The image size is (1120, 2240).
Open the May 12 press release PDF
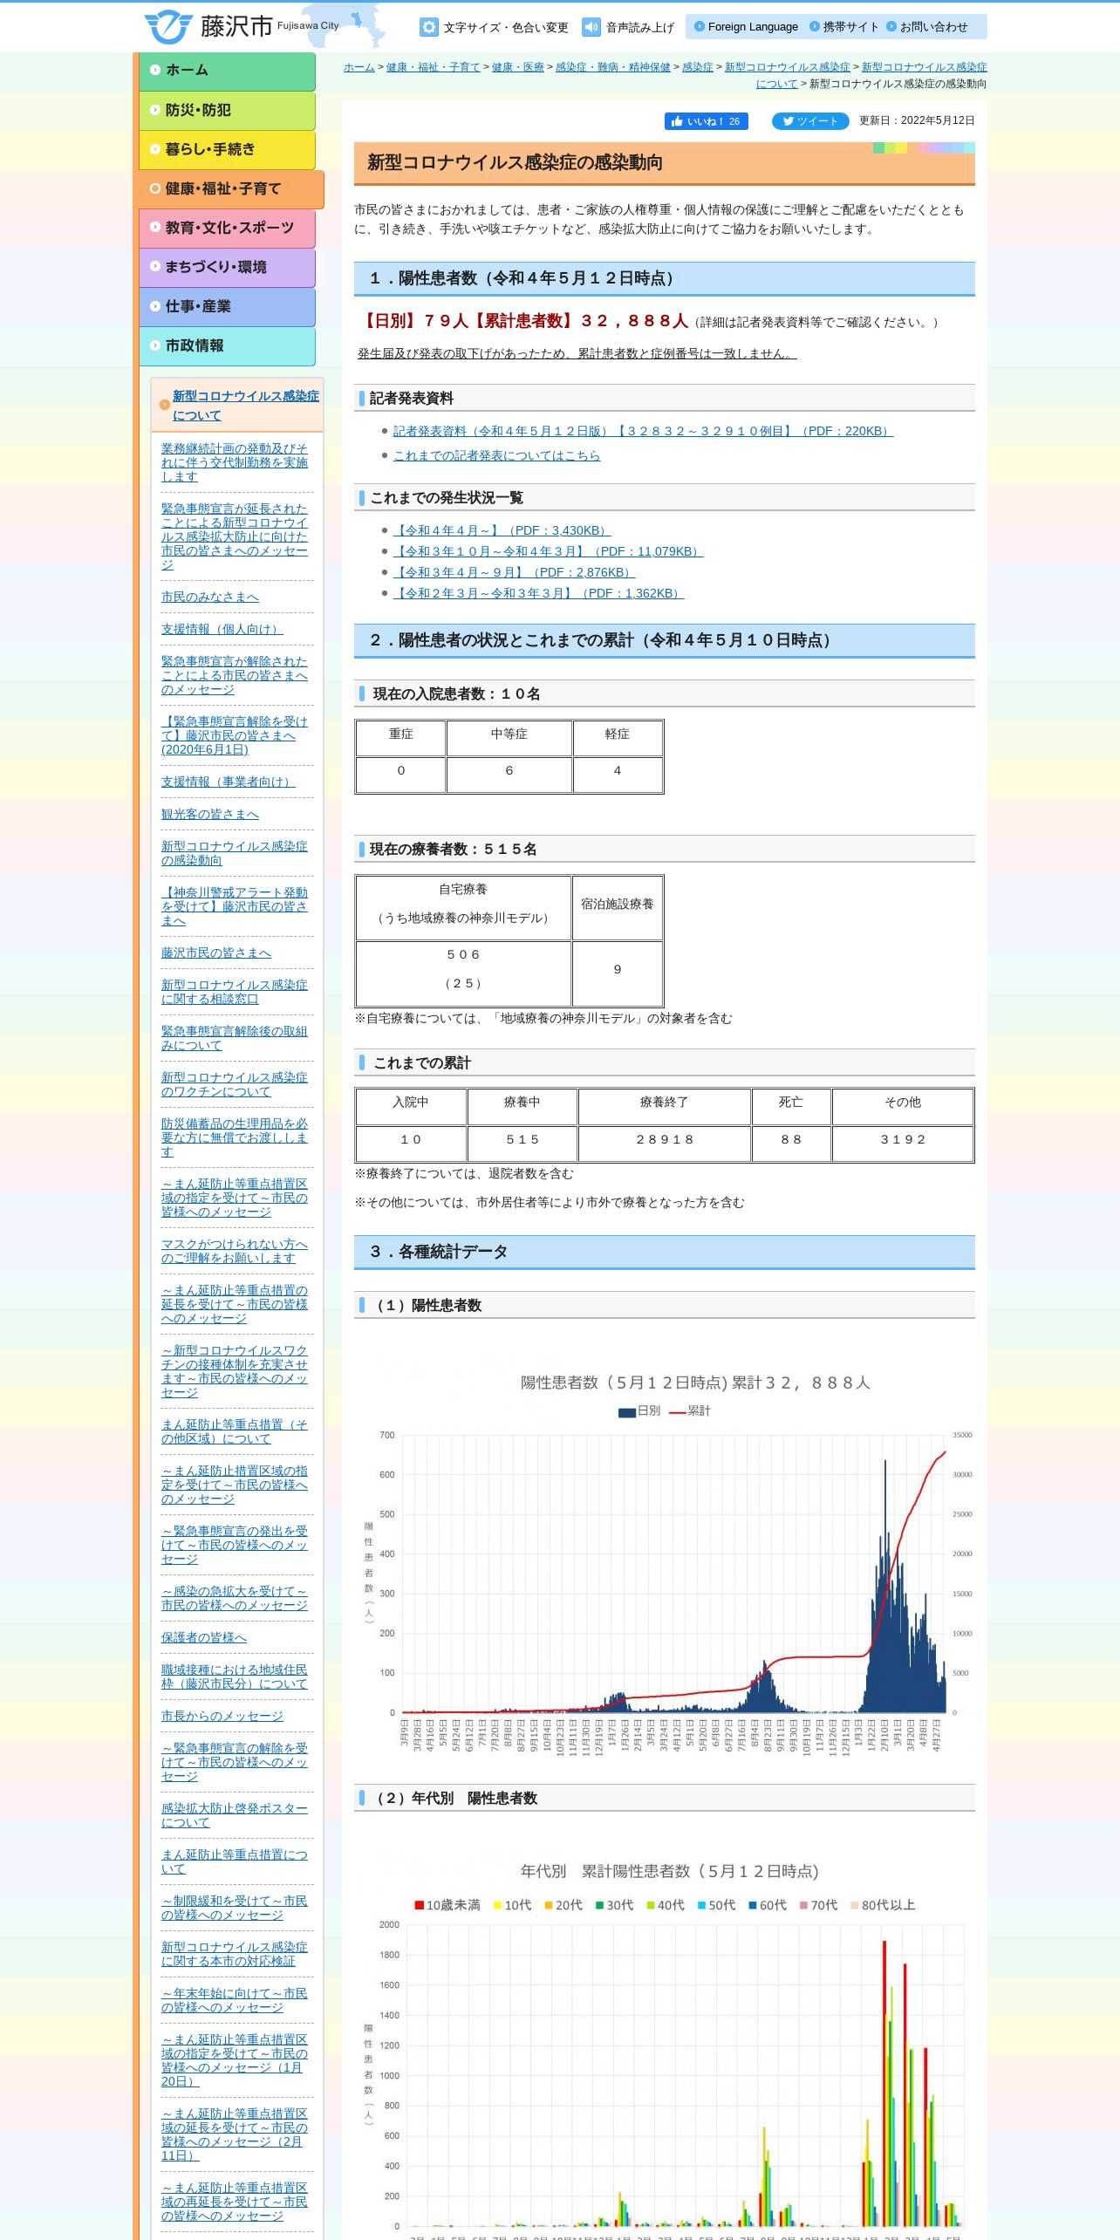point(643,431)
